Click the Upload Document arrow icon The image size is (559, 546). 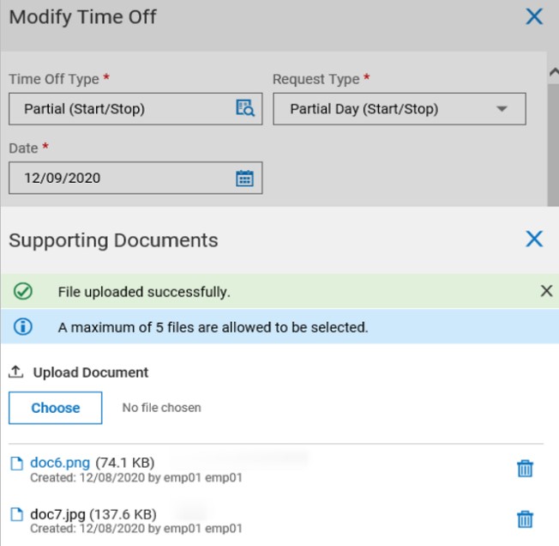(x=16, y=373)
